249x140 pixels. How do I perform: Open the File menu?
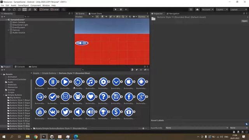2,5
